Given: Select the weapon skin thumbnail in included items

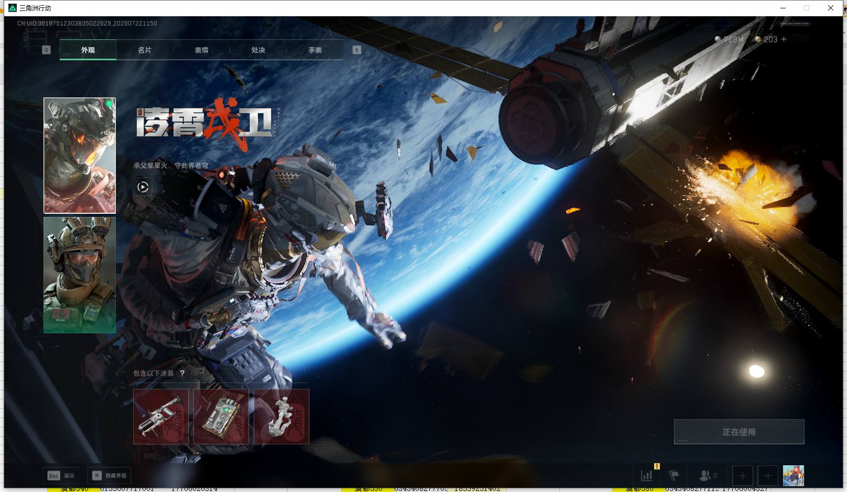Looking at the screenshot, I should (161, 417).
